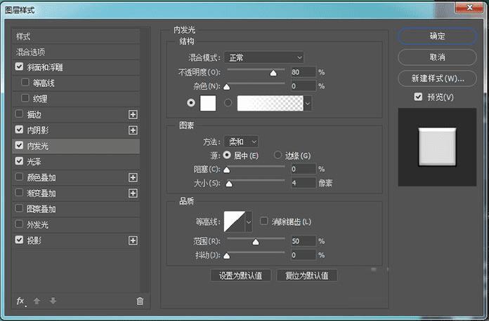Open the 图案叠加 settings row
This screenshot has width=489, height=321.
[x=76, y=209]
